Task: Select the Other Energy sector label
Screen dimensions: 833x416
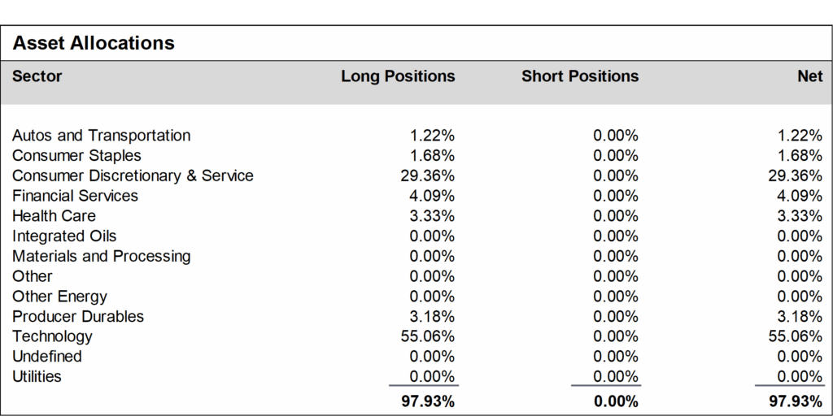Action: tap(60, 297)
